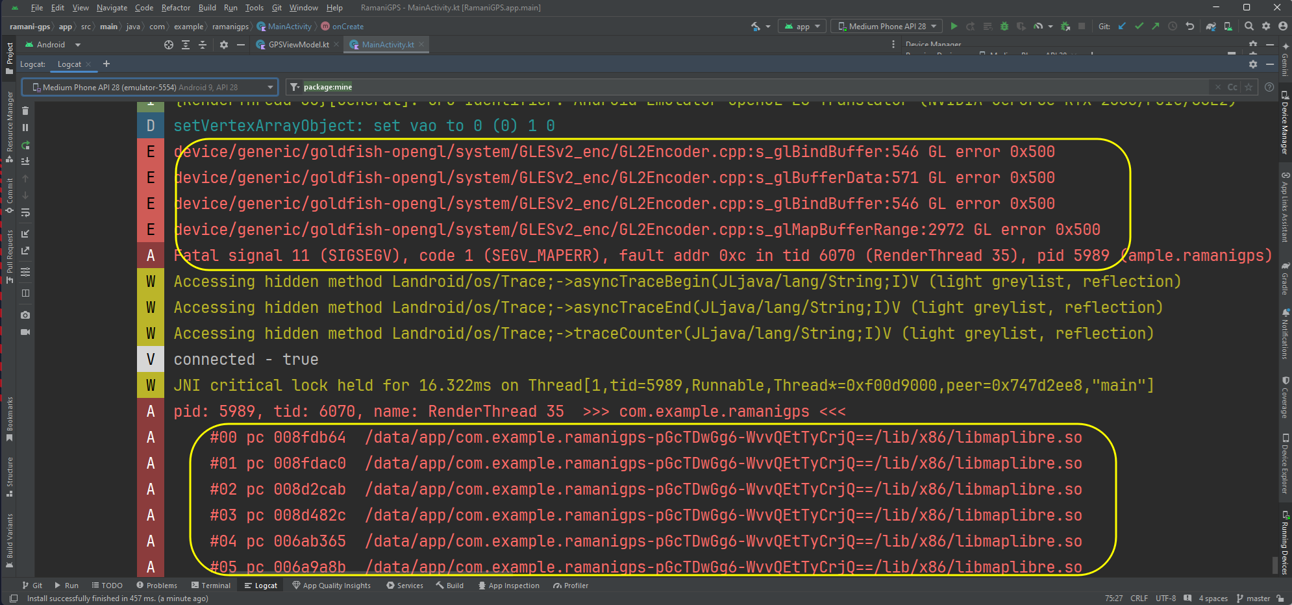Split Logcat panels icon
1292x605 pixels.
click(25, 293)
